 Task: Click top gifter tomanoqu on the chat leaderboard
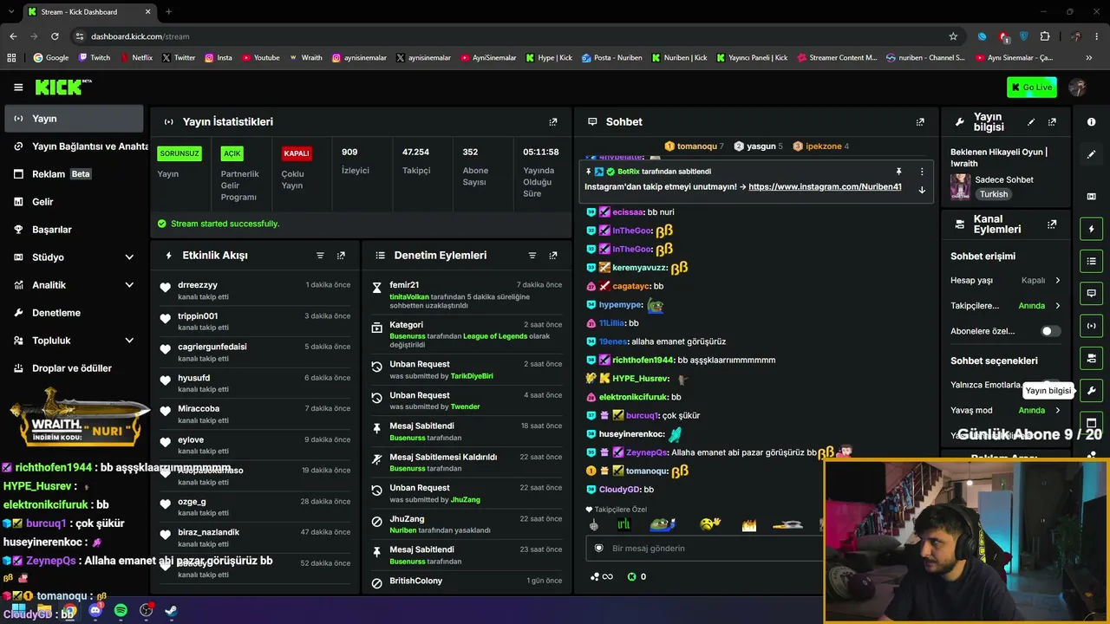694,146
